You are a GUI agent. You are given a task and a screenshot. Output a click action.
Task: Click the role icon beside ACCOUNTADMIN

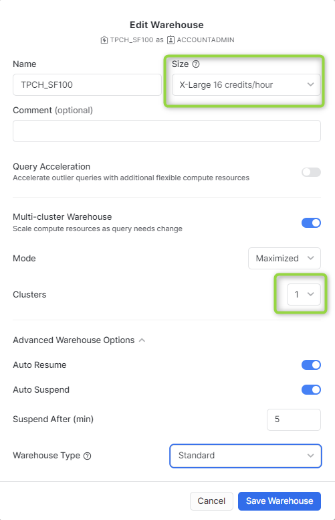coord(171,40)
